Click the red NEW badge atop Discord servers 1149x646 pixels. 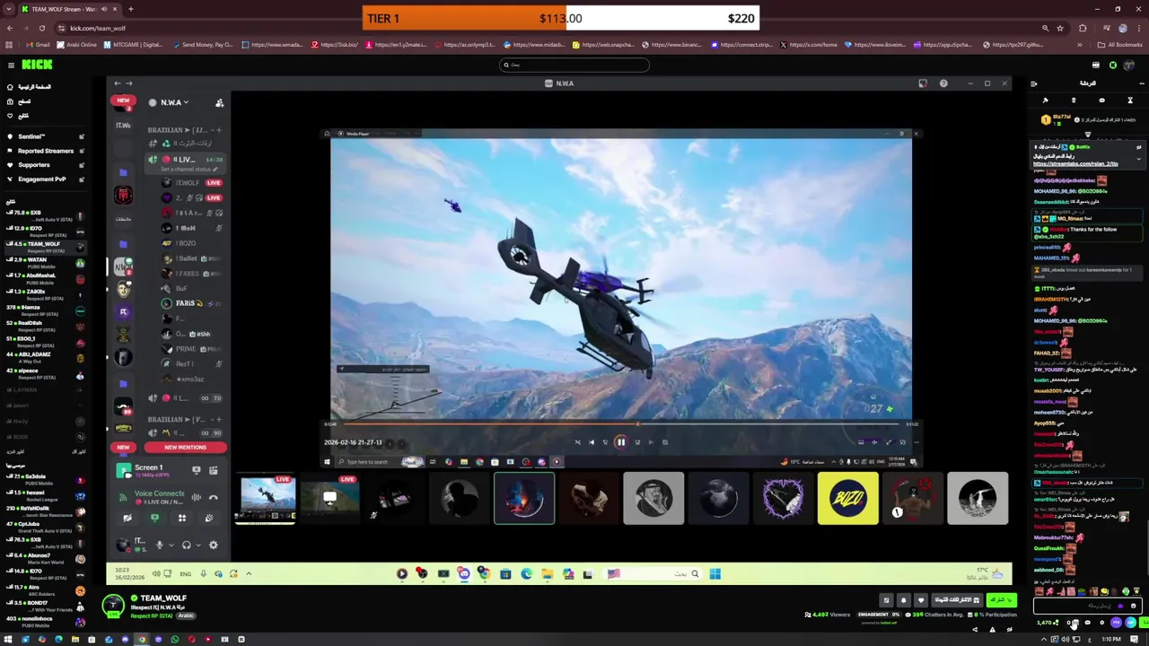click(x=123, y=100)
